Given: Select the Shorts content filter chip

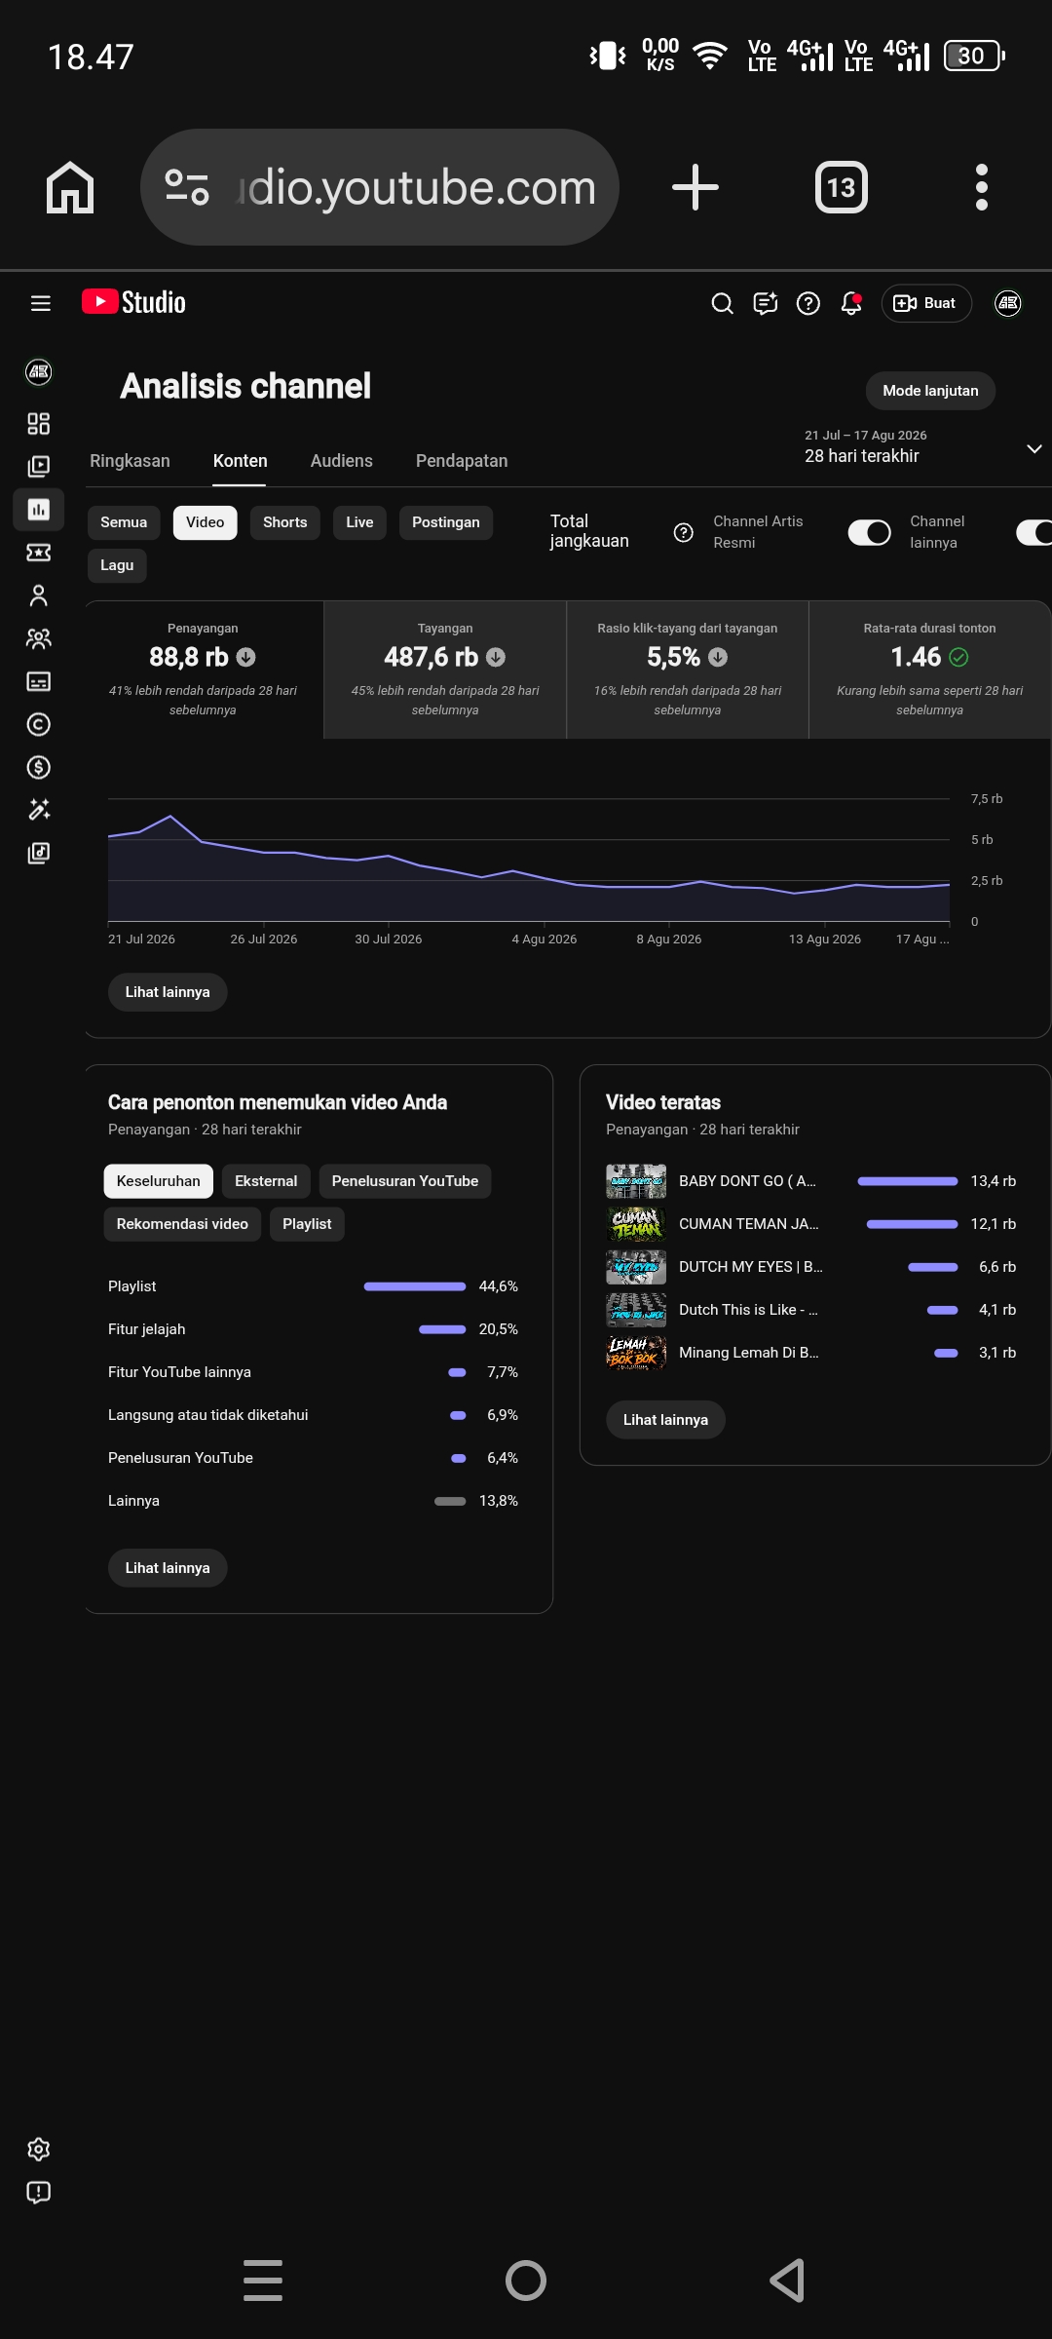Looking at the screenshot, I should pos(284,522).
